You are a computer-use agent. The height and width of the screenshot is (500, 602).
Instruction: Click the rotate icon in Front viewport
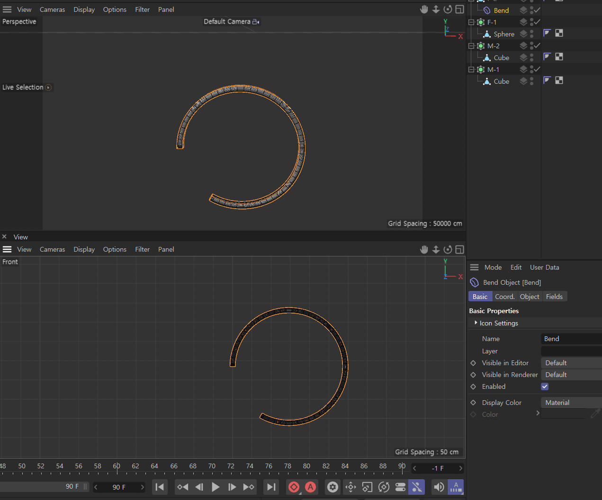coord(448,249)
